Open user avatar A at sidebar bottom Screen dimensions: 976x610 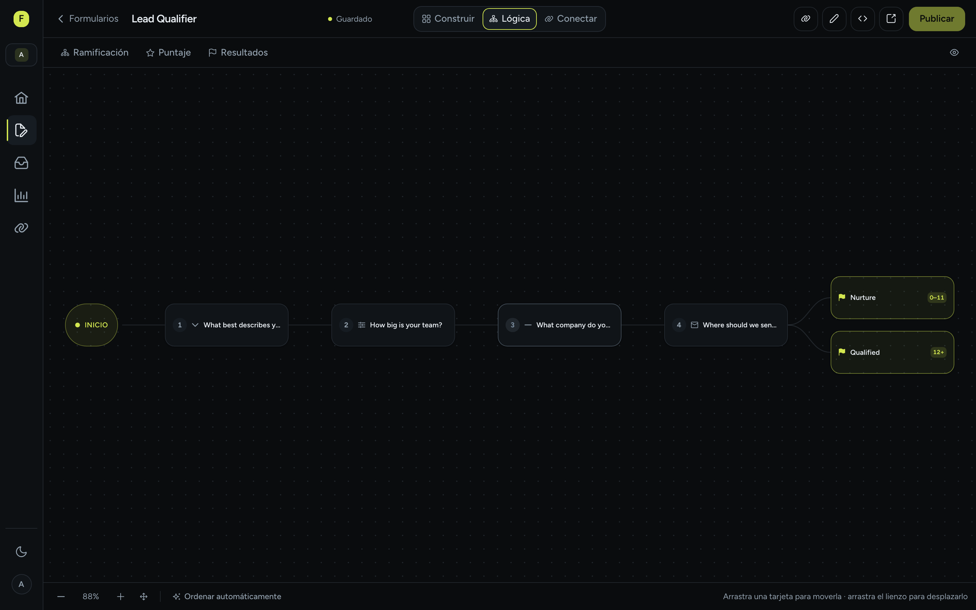pyautogui.click(x=21, y=584)
